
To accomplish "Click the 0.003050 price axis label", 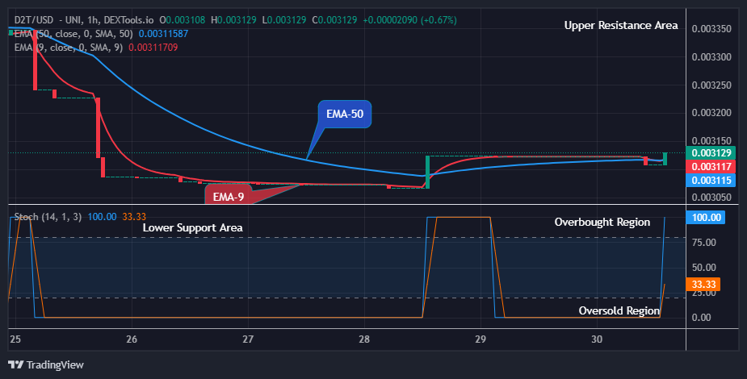I will (x=711, y=198).
